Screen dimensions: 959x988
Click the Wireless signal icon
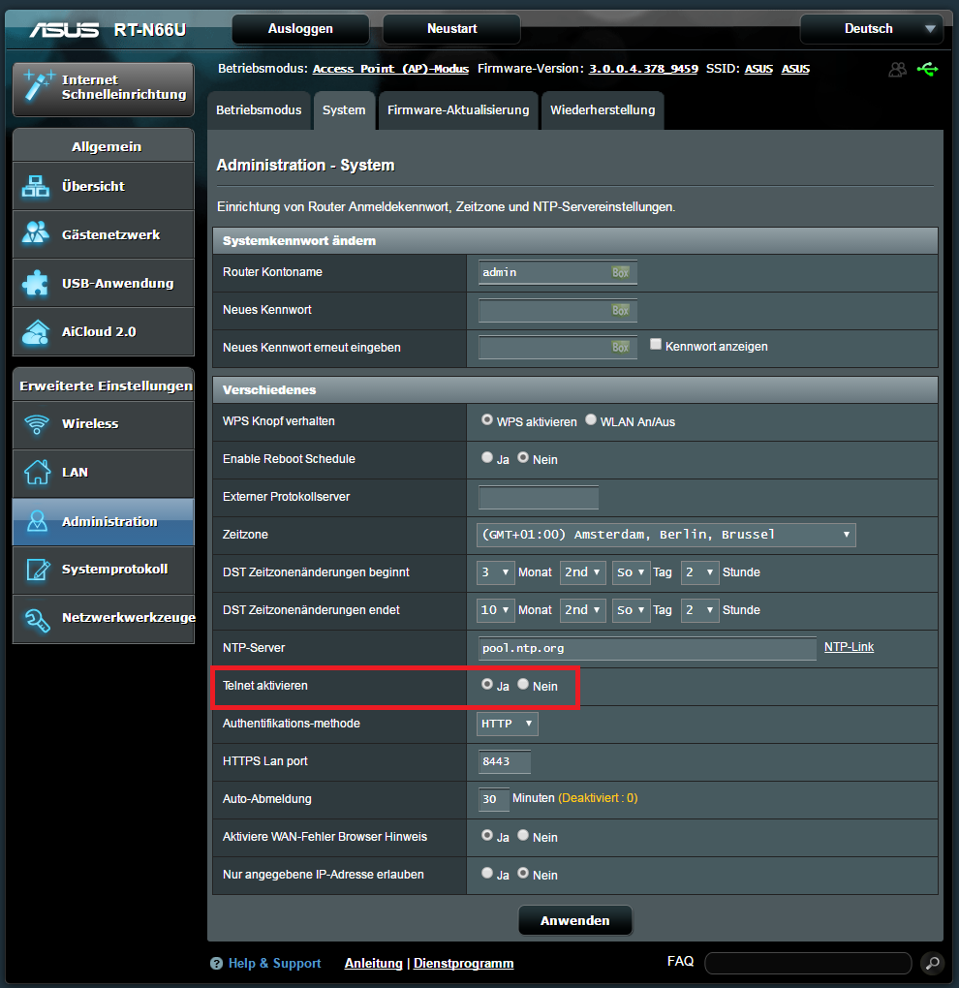pos(37,423)
